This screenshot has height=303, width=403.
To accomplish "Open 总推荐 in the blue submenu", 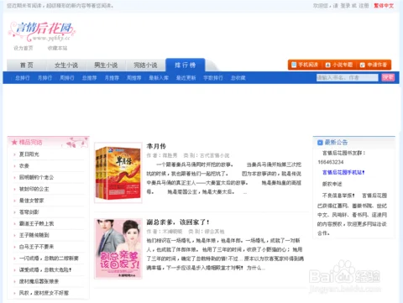I will click(x=89, y=78).
